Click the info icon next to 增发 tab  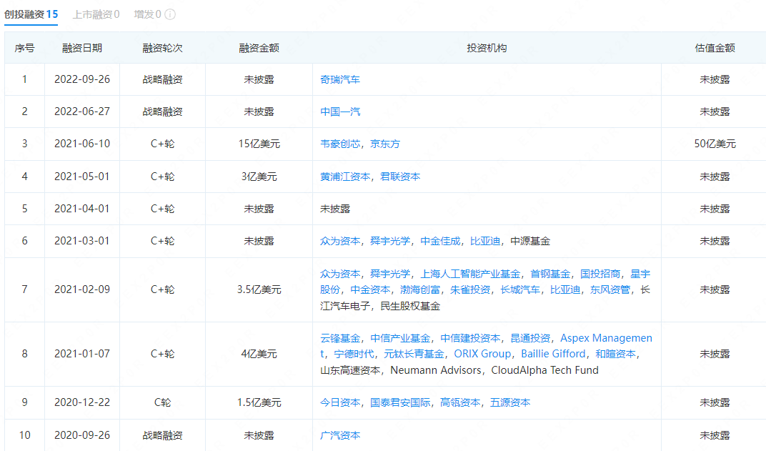pyautogui.click(x=170, y=14)
